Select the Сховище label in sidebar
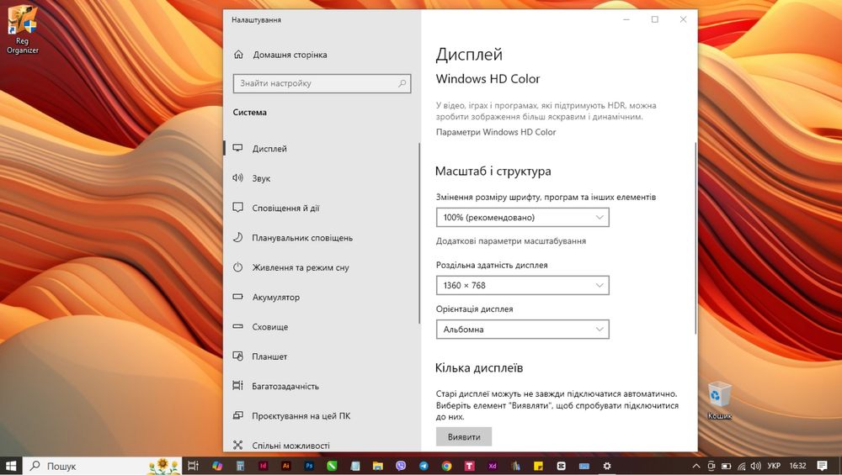 (x=270, y=326)
